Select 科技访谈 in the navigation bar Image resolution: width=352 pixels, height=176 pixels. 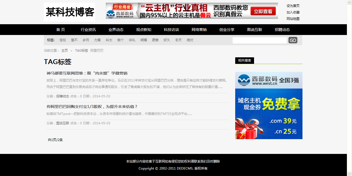171,30
